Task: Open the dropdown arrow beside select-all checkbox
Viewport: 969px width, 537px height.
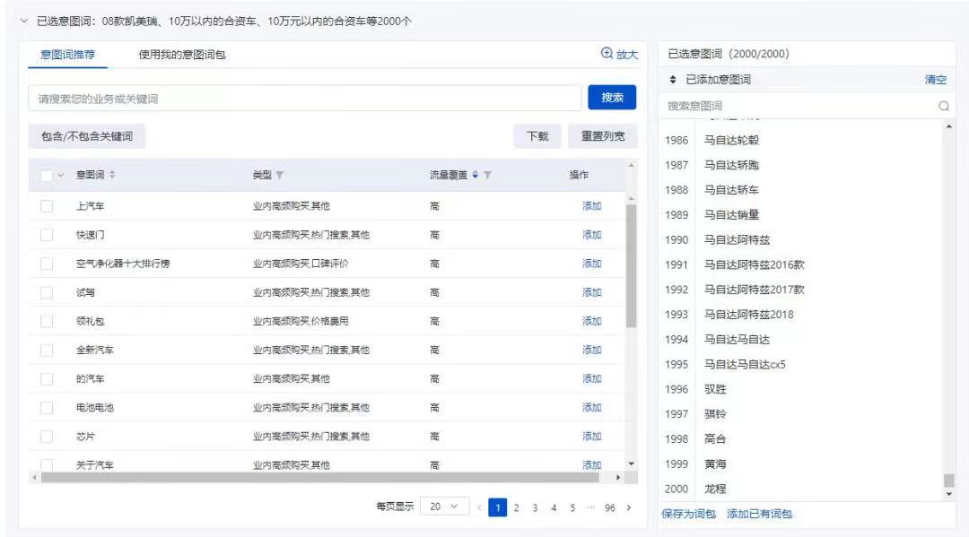Action: (x=61, y=176)
